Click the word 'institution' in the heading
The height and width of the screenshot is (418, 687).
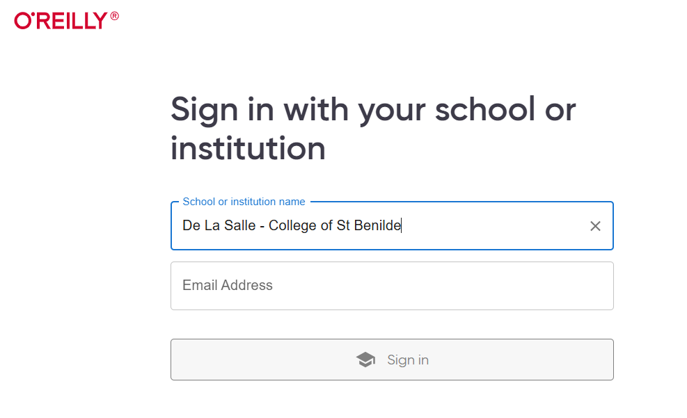click(248, 148)
